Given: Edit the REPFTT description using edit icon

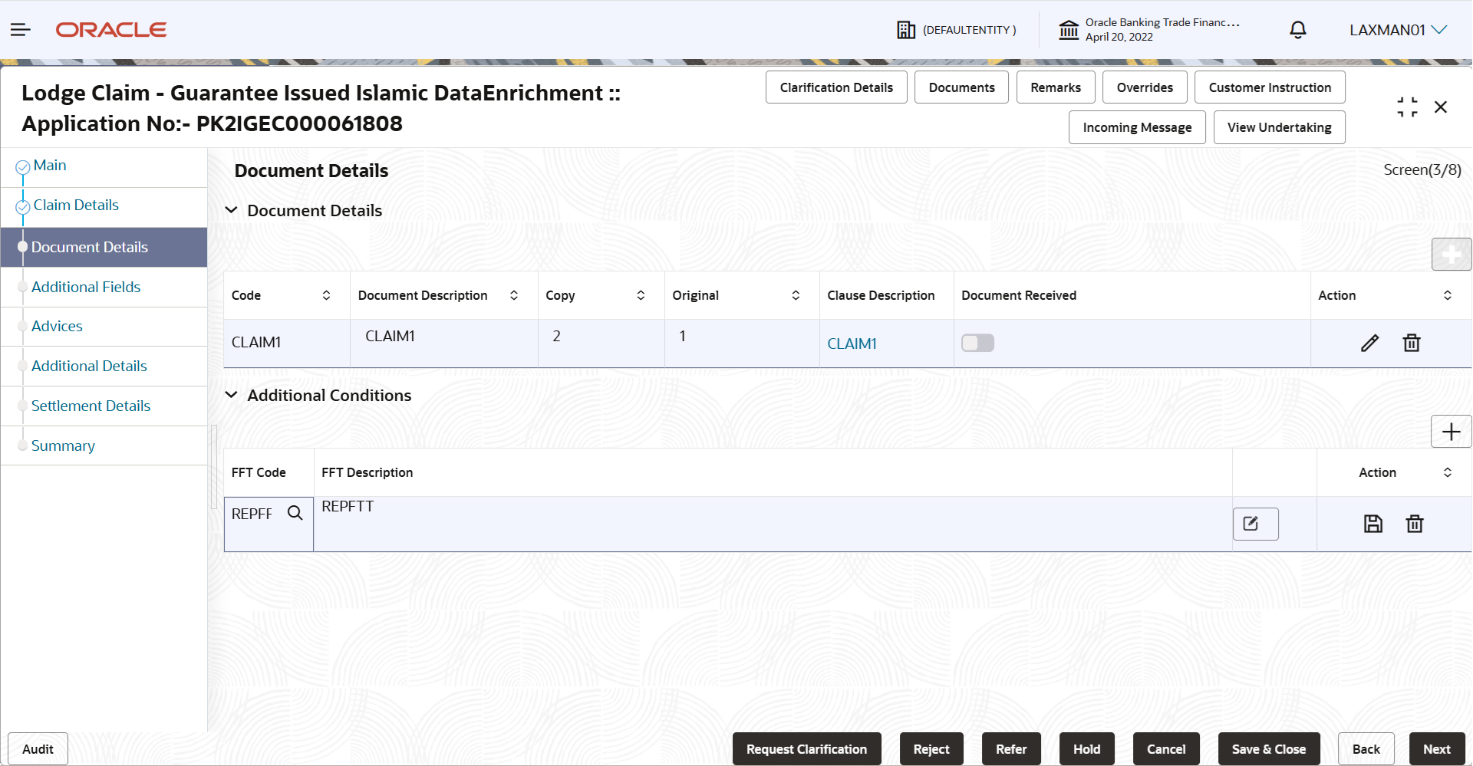Looking at the screenshot, I should (1255, 523).
